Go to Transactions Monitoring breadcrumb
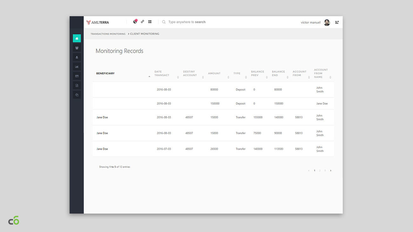Screen dimensions: 413x232 point(108,34)
